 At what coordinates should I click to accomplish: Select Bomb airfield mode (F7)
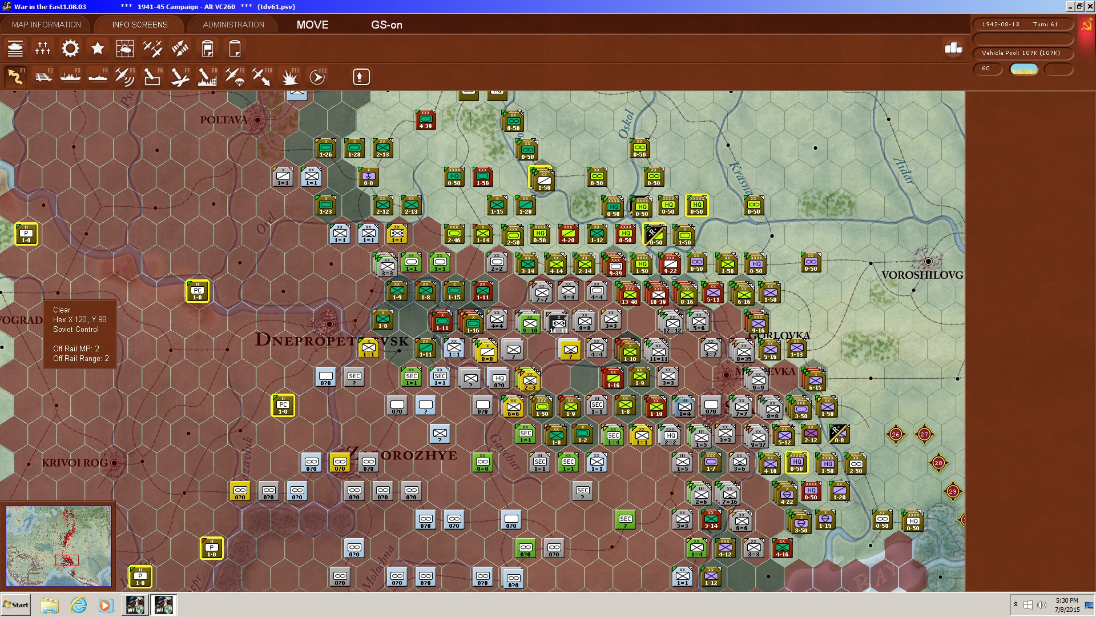tap(180, 77)
